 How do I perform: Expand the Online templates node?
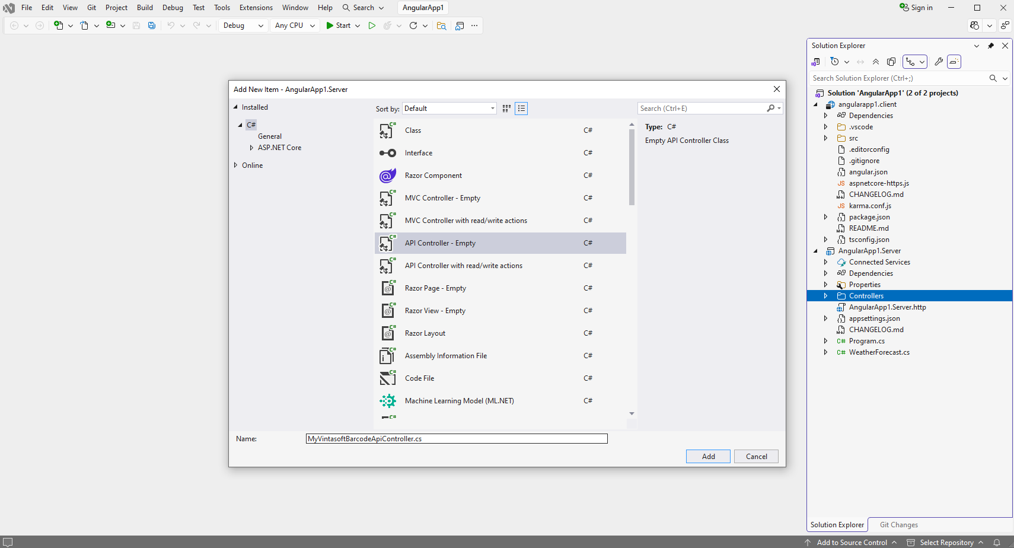(x=236, y=165)
